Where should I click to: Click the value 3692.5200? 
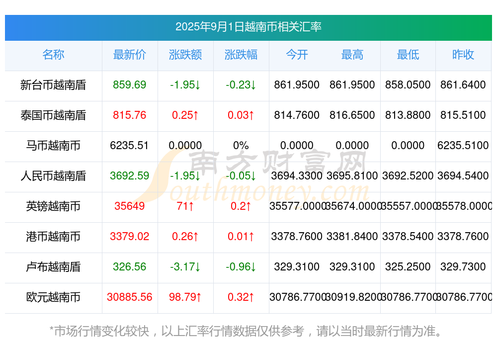[408, 175]
